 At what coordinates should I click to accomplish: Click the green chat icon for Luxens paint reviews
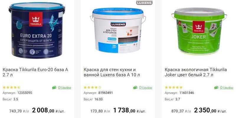pos(135,88)
